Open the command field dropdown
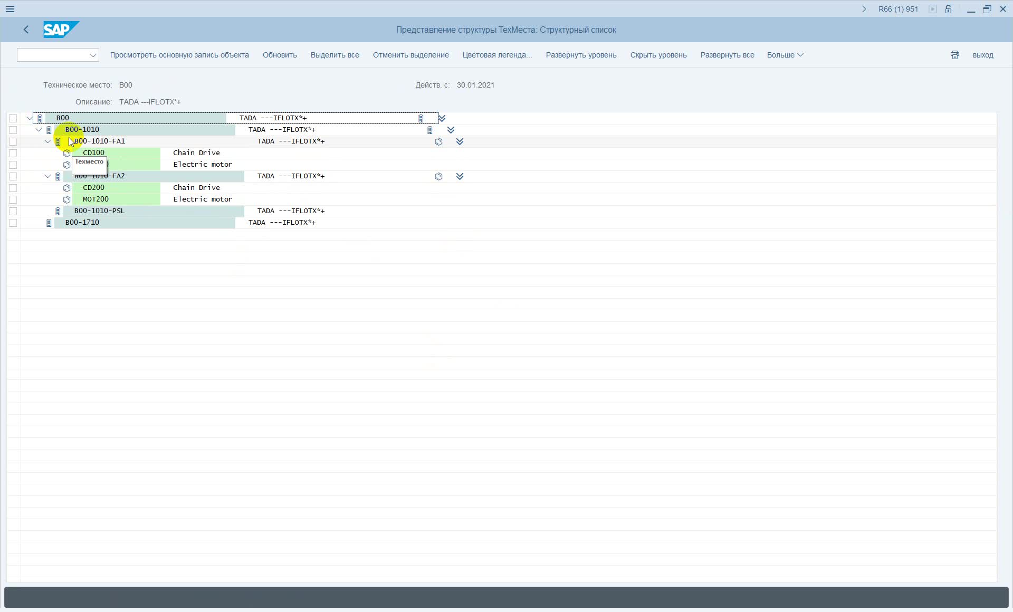 pyautogui.click(x=93, y=55)
